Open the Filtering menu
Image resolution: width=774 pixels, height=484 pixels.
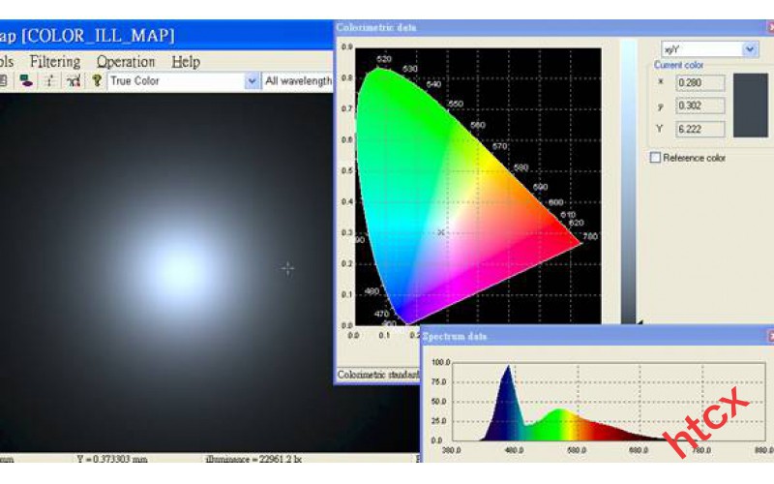click(54, 61)
